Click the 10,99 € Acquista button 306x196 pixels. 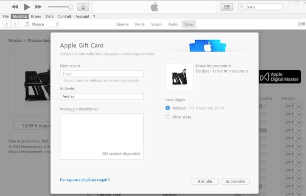click(32, 126)
